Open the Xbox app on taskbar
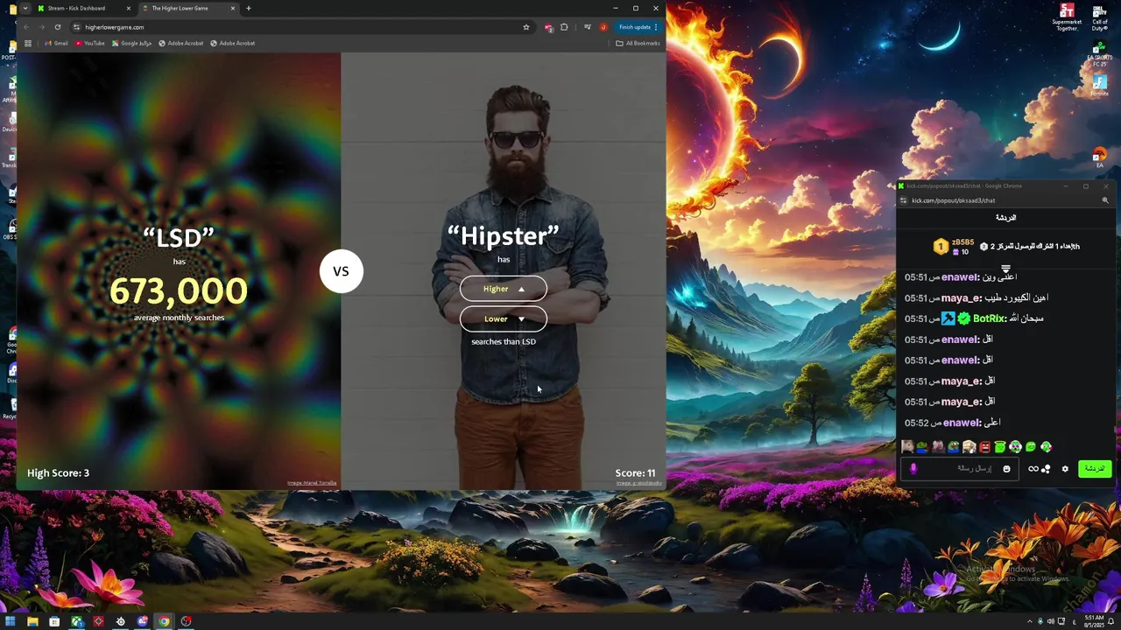Viewport: 1121px width, 630px height. (x=76, y=621)
